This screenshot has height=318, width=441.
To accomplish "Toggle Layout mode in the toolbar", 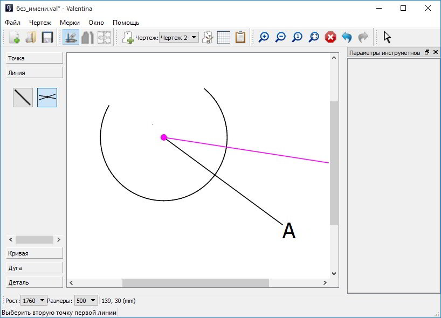I will pyautogui.click(x=104, y=37).
